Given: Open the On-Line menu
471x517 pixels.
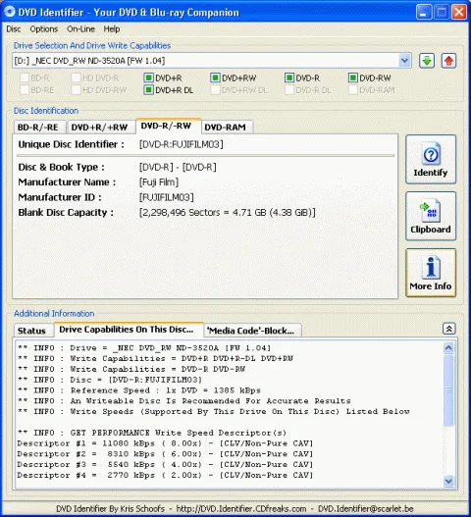Looking at the screenshot, I should (80, 29).
